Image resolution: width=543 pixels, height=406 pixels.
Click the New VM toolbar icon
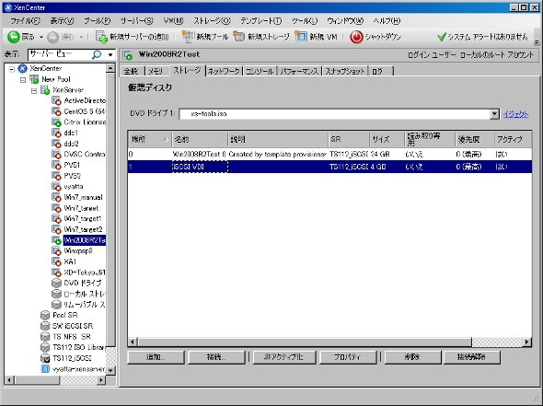point(301,37)
